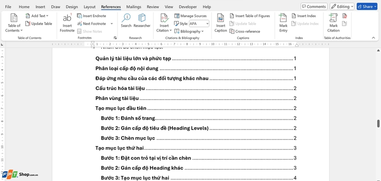Click Insert Citation icon
The image size is (381, 181).
[164, 18]
